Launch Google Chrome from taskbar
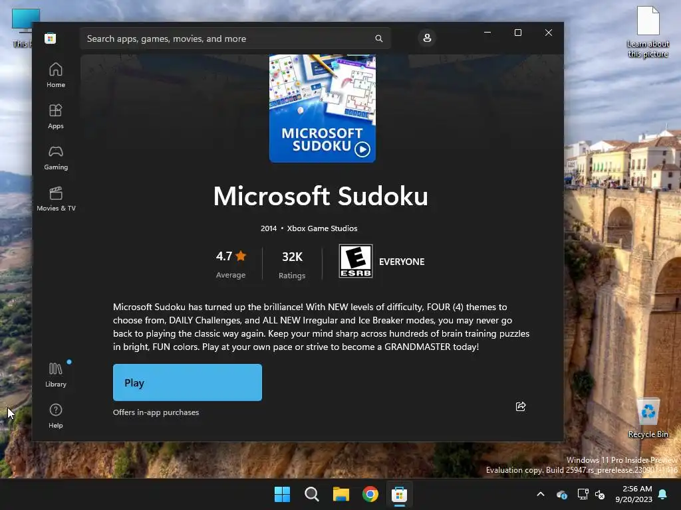Screen dimensions: 681x510 point(370,494)
